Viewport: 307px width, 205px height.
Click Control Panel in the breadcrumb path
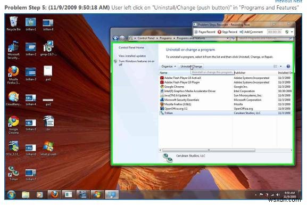click(x=146, y=38)
